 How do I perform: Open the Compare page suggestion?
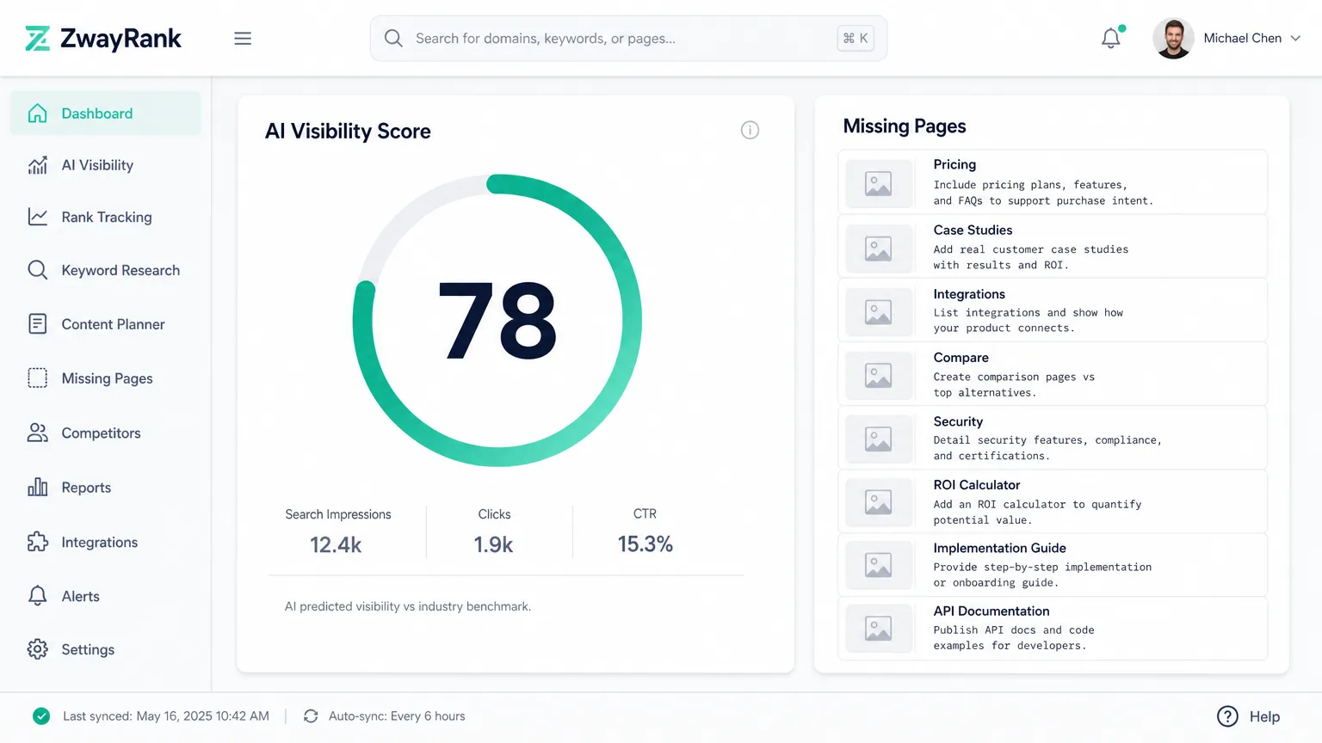coord(1053,374)
